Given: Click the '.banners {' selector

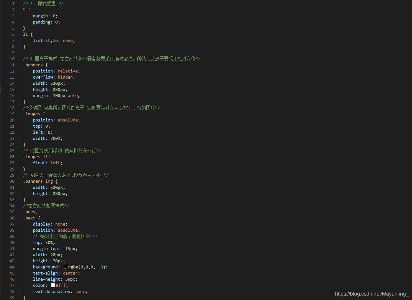Looking at the screenshot, I should pos(35,65).
